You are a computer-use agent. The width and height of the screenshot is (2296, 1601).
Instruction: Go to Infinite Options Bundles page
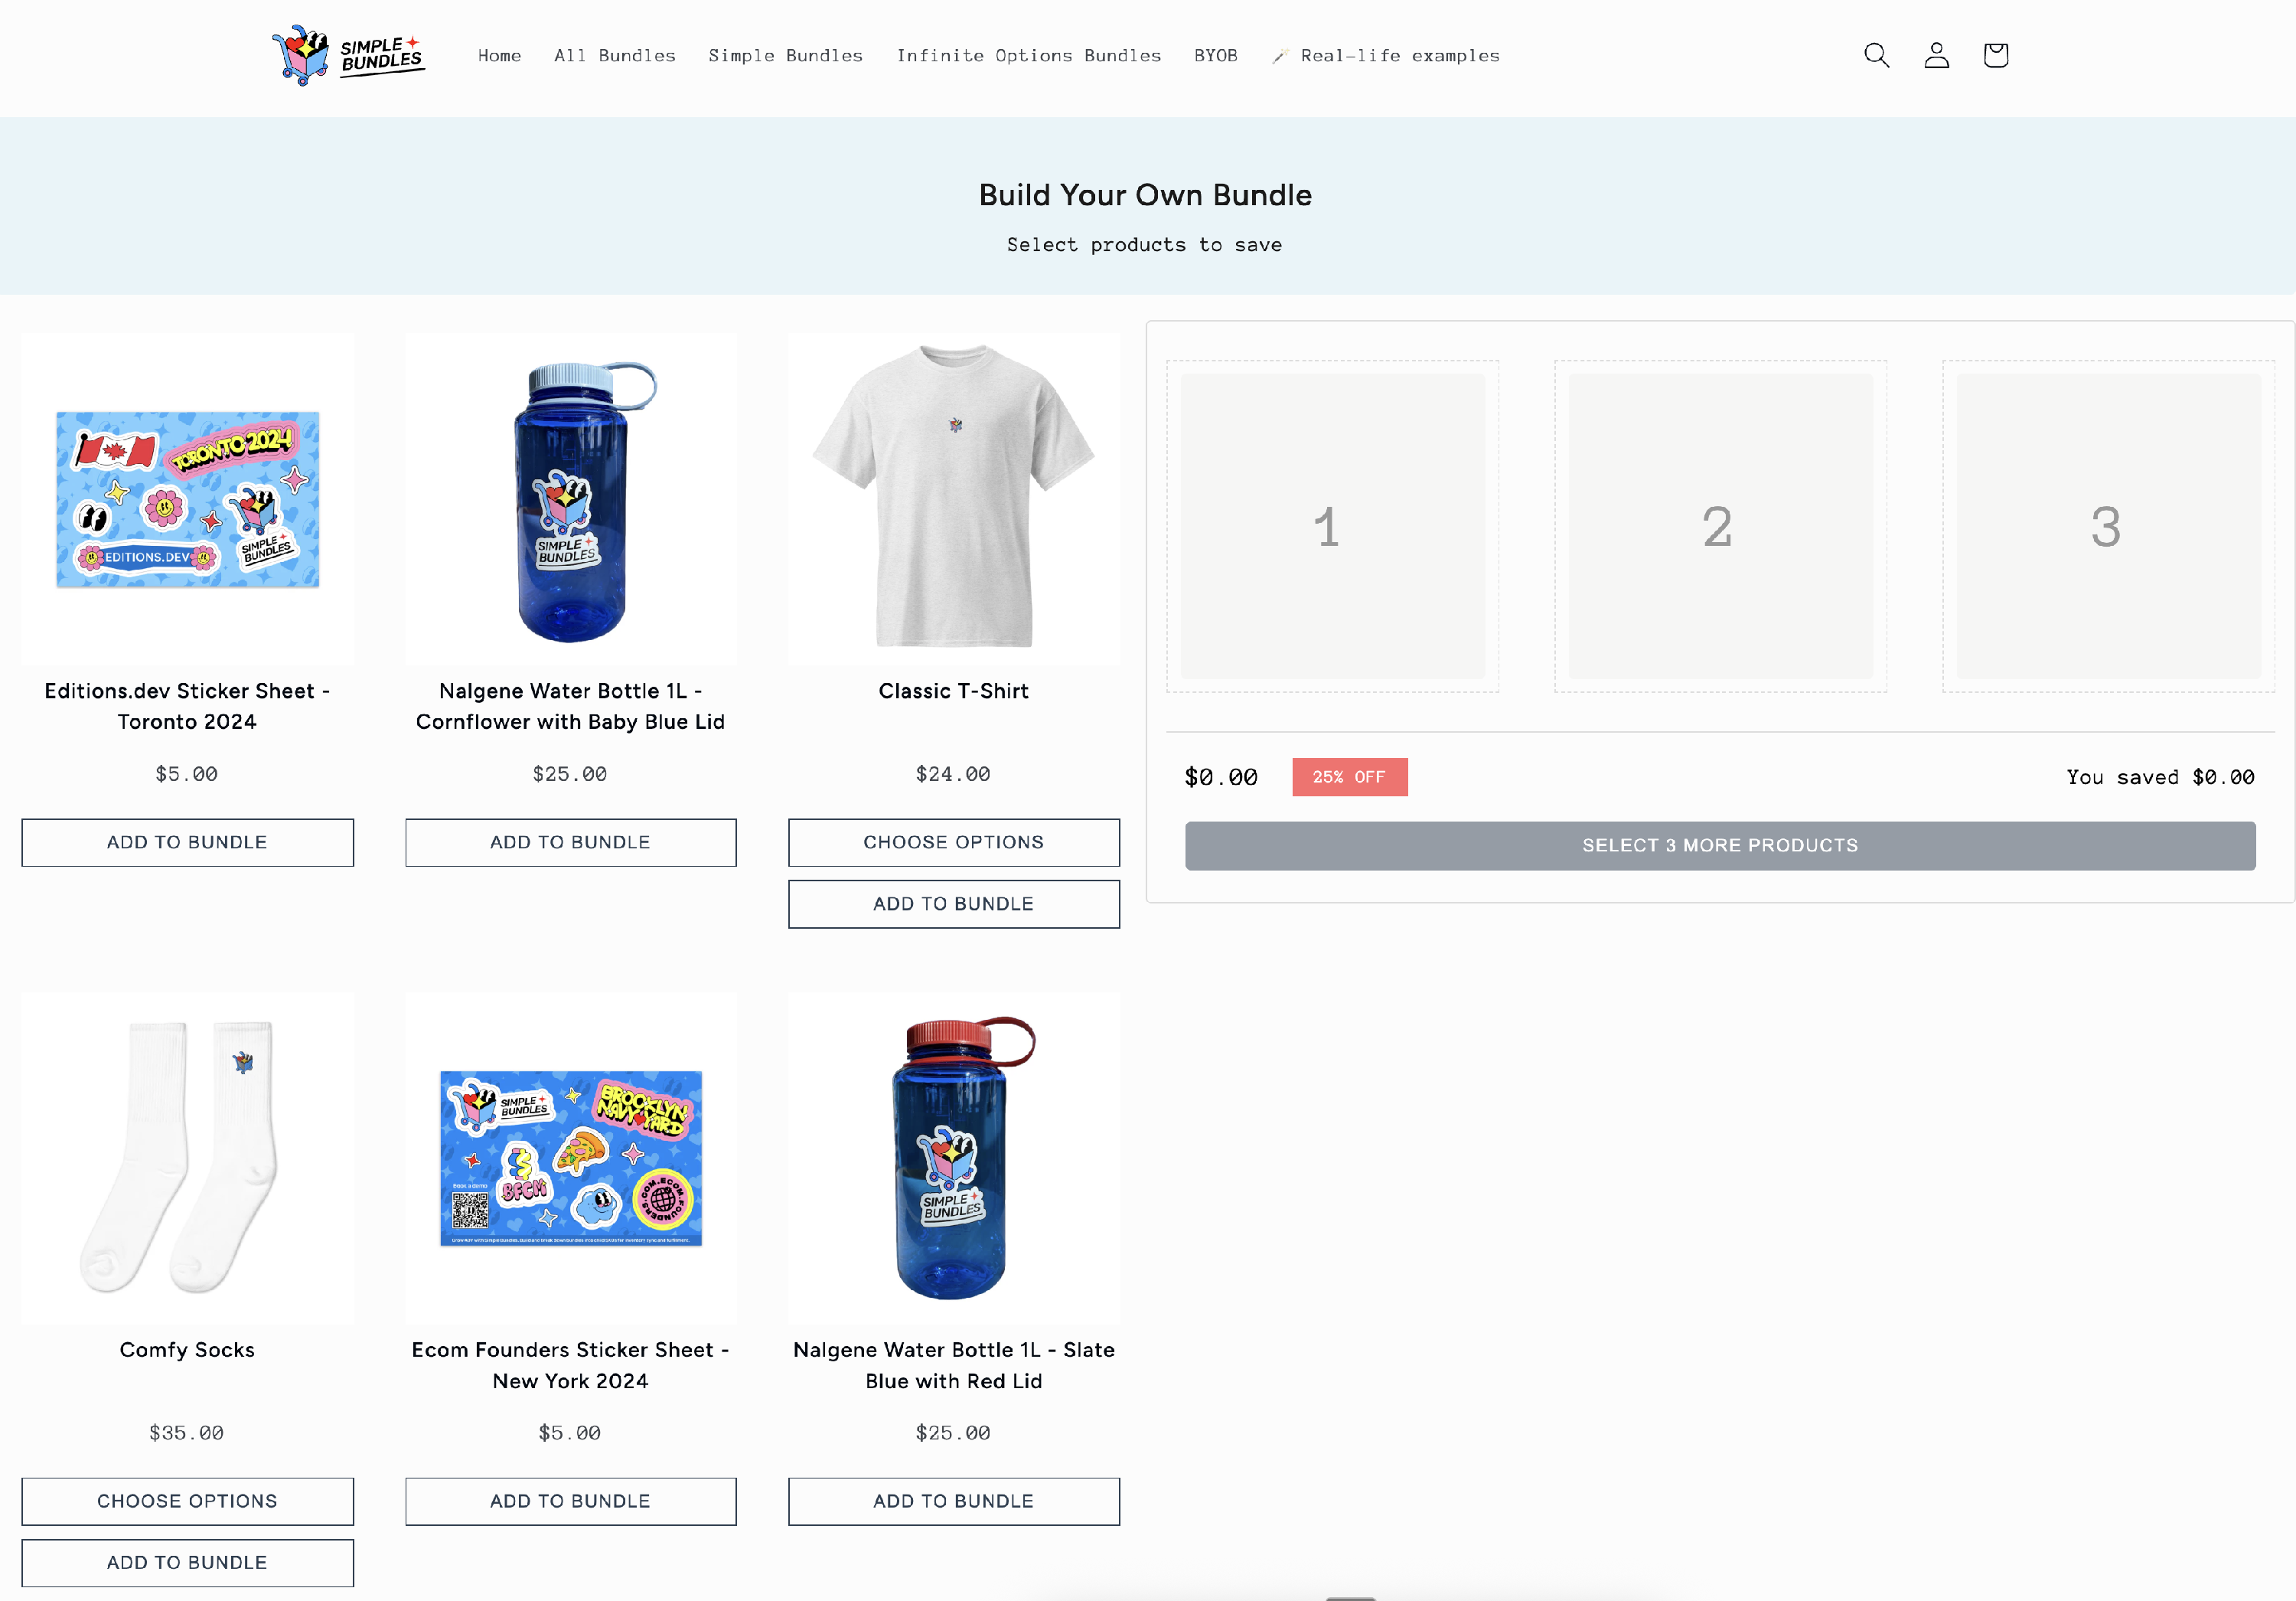pyautogui.click(x=1028, y=56)
